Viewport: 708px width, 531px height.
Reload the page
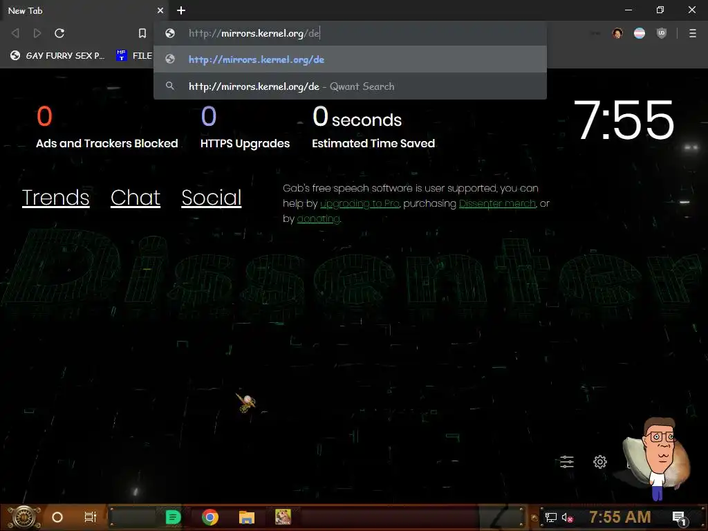pyautogui.click(x=59, y=33)
